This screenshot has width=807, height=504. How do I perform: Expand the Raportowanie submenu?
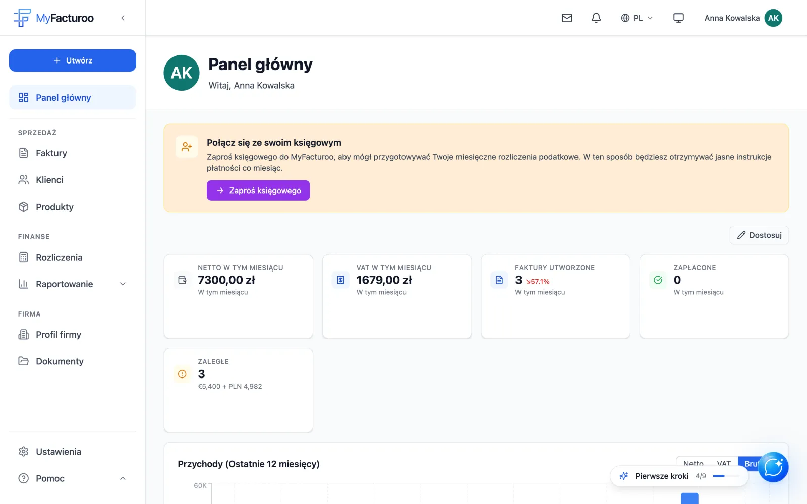click(x=123, y=284)
